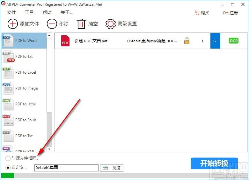Select the PDF to Excel mode
The width and height of the screenshot is (249, 180).
pos(24,72)
